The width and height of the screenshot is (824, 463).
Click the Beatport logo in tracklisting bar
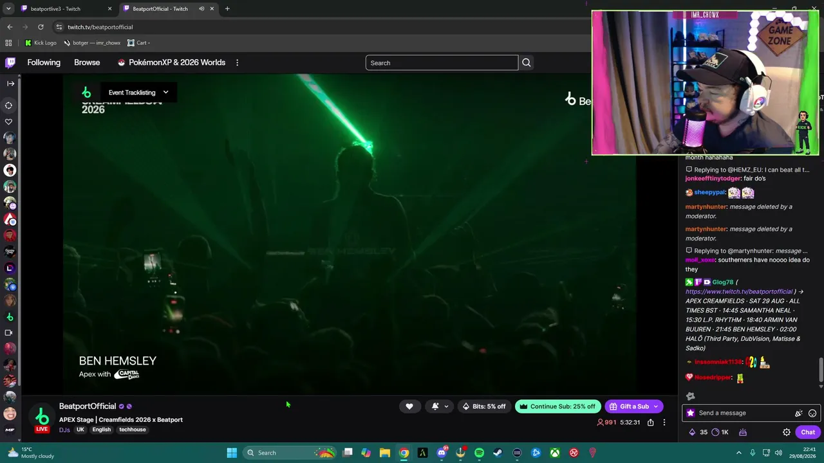pyautogui.click(x=86, y=93)
